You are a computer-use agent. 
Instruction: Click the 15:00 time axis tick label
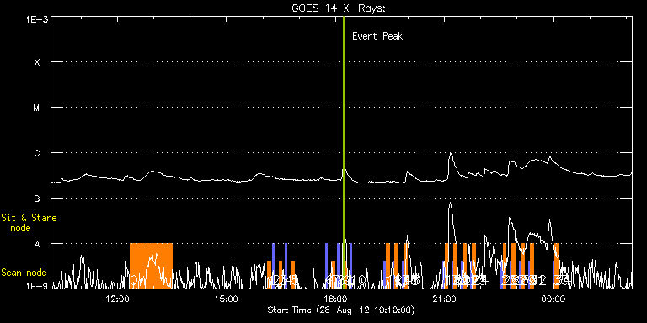(x=226, y=299)
